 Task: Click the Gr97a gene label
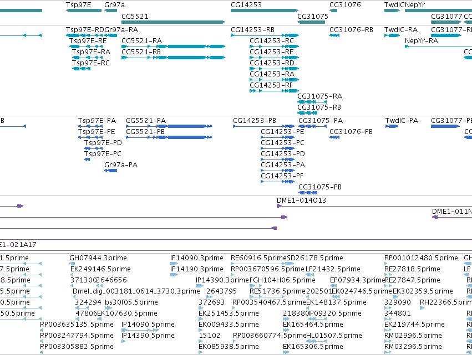click(x=115, y=5)
